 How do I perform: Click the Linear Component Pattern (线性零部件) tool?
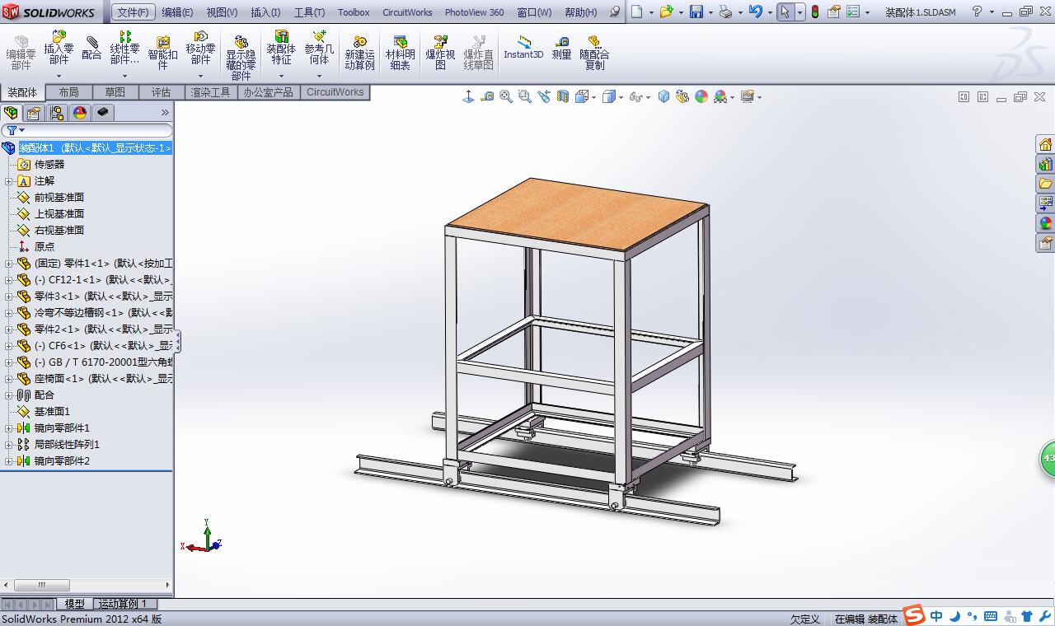coord(124,48)
